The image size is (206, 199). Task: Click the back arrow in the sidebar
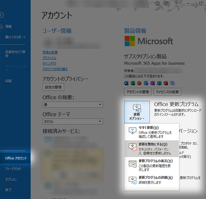click(2, 15)
